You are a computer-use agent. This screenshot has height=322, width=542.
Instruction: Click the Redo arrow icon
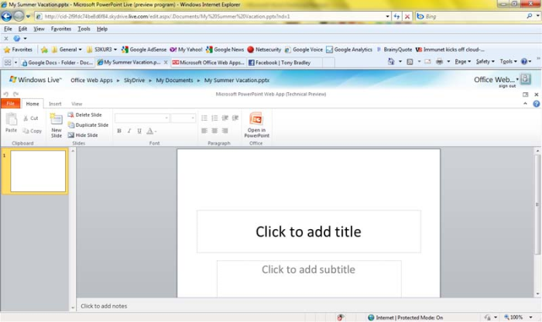click(x=16, y=94)
